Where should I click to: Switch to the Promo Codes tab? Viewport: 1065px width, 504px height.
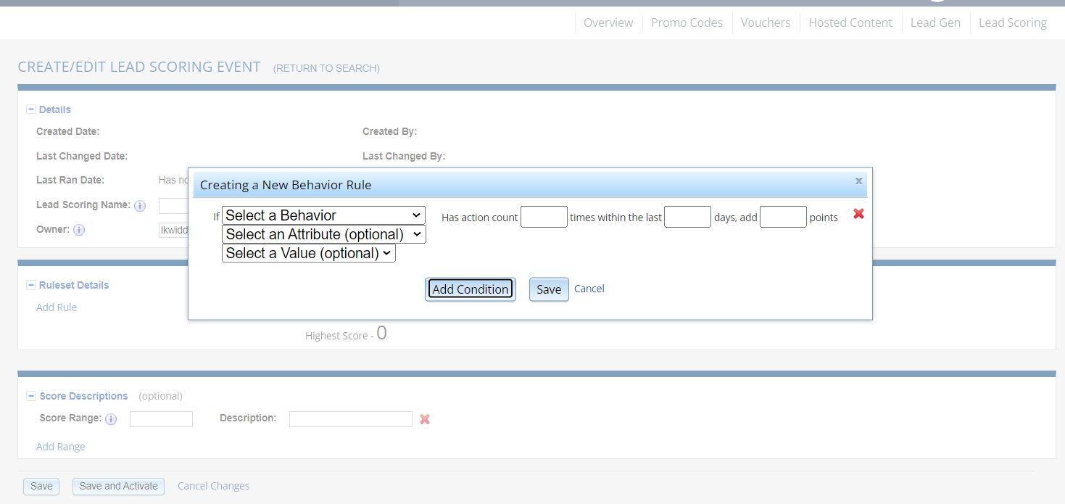click(x=687, y=22)
